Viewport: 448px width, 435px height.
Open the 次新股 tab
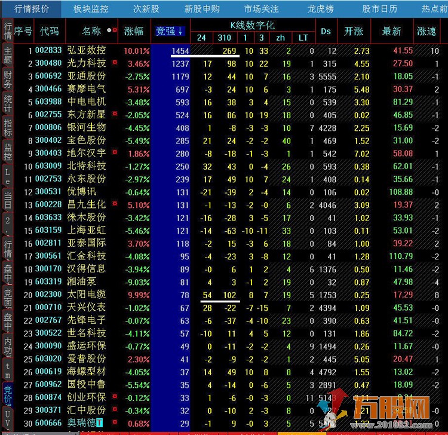point(146,9)
